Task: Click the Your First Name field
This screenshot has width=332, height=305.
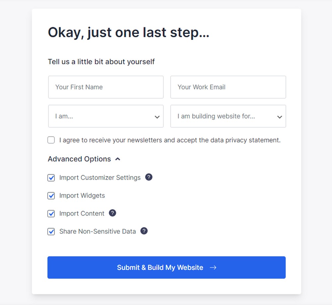Action: pos(106,87)
